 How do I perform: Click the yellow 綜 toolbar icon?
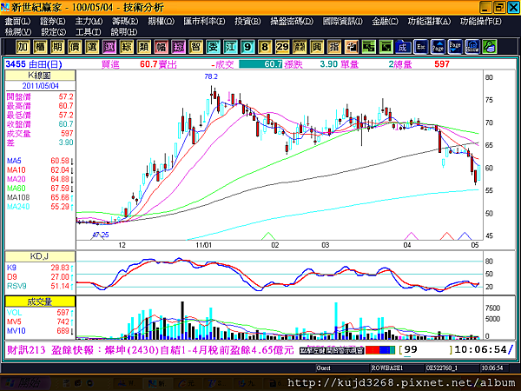coord(127,47)
